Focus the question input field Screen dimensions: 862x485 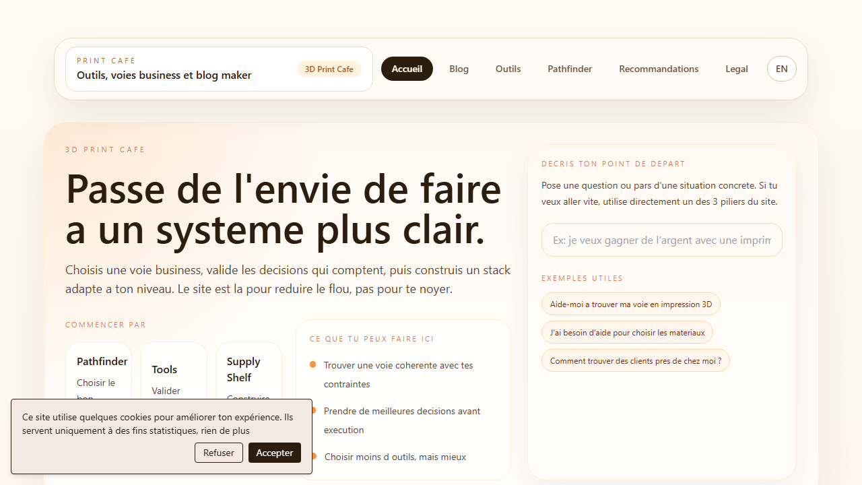[661, 240]
